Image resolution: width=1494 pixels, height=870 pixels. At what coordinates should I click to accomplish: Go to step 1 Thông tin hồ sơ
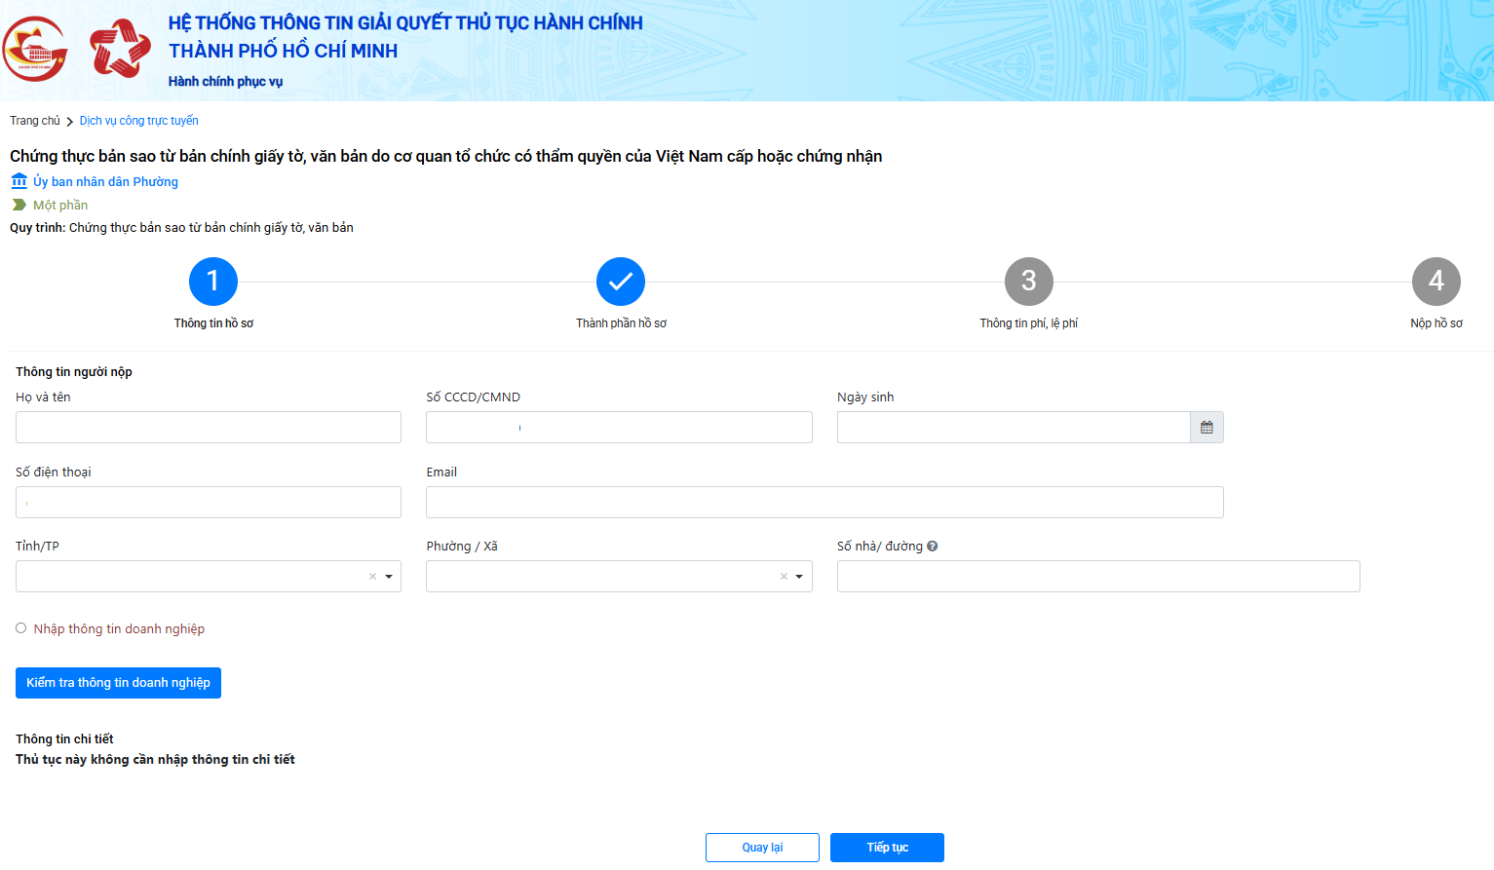coord(213,282)
